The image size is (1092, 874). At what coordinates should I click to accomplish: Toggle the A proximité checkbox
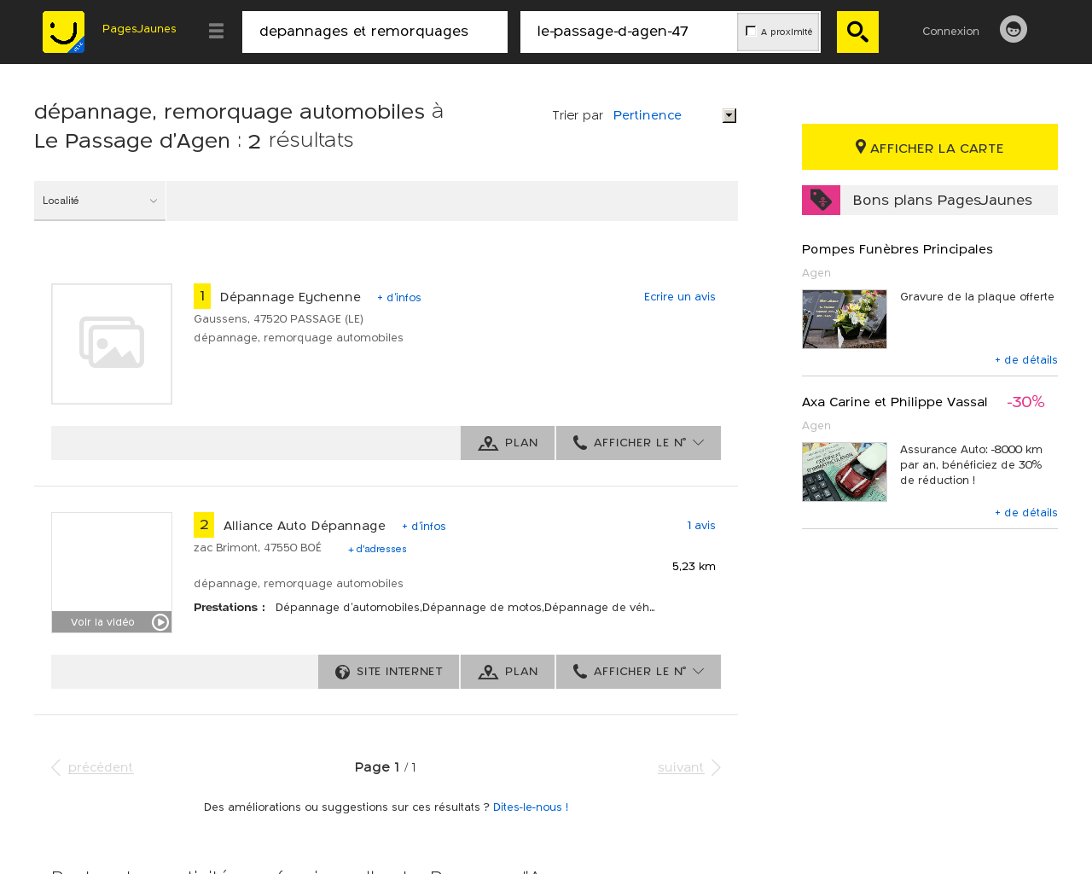751,31
